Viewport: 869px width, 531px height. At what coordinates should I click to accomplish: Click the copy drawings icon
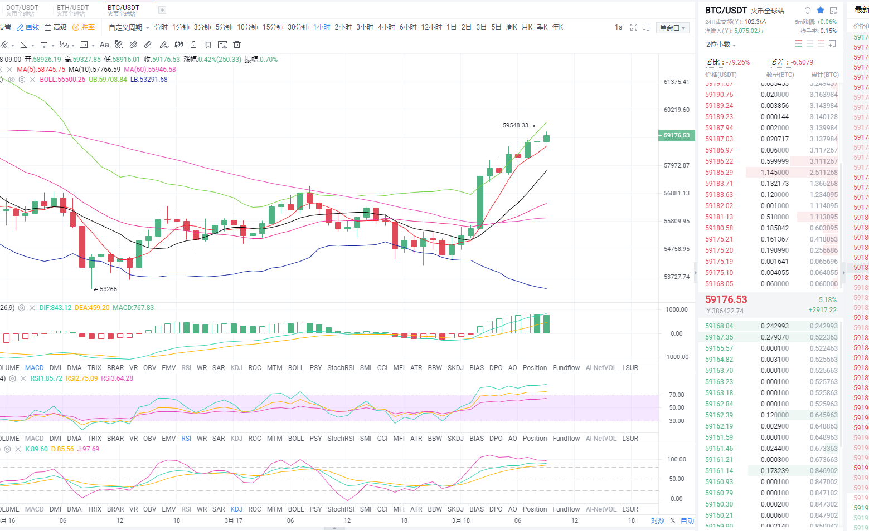[207, 45]
